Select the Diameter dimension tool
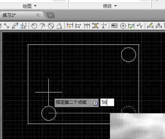The width and height of the screenshot is (165, 139). (51, 26)
